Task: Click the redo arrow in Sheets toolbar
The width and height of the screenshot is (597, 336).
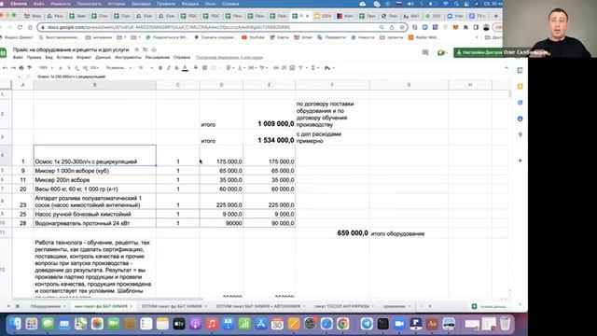Action: pyautogui.click(x=13, y=68)
